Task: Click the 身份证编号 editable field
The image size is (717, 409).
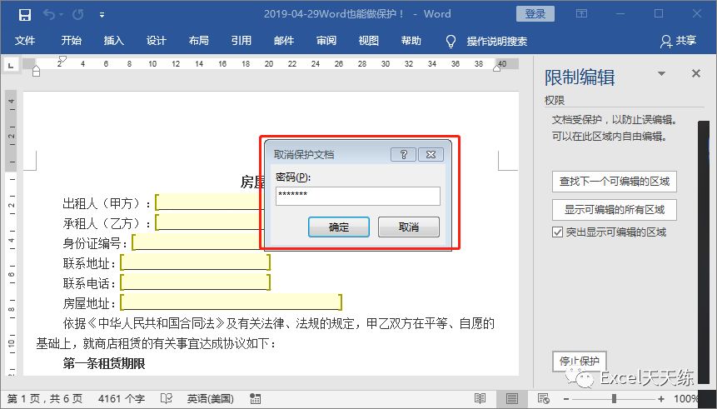Action: coord(197,242)
